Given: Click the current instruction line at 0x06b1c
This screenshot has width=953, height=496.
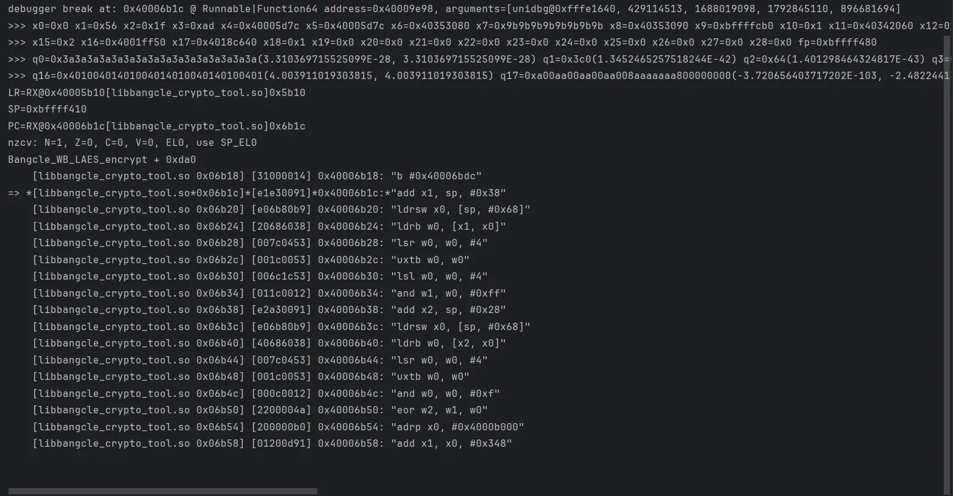Looking at the screenshot, I should click(257, 193).
